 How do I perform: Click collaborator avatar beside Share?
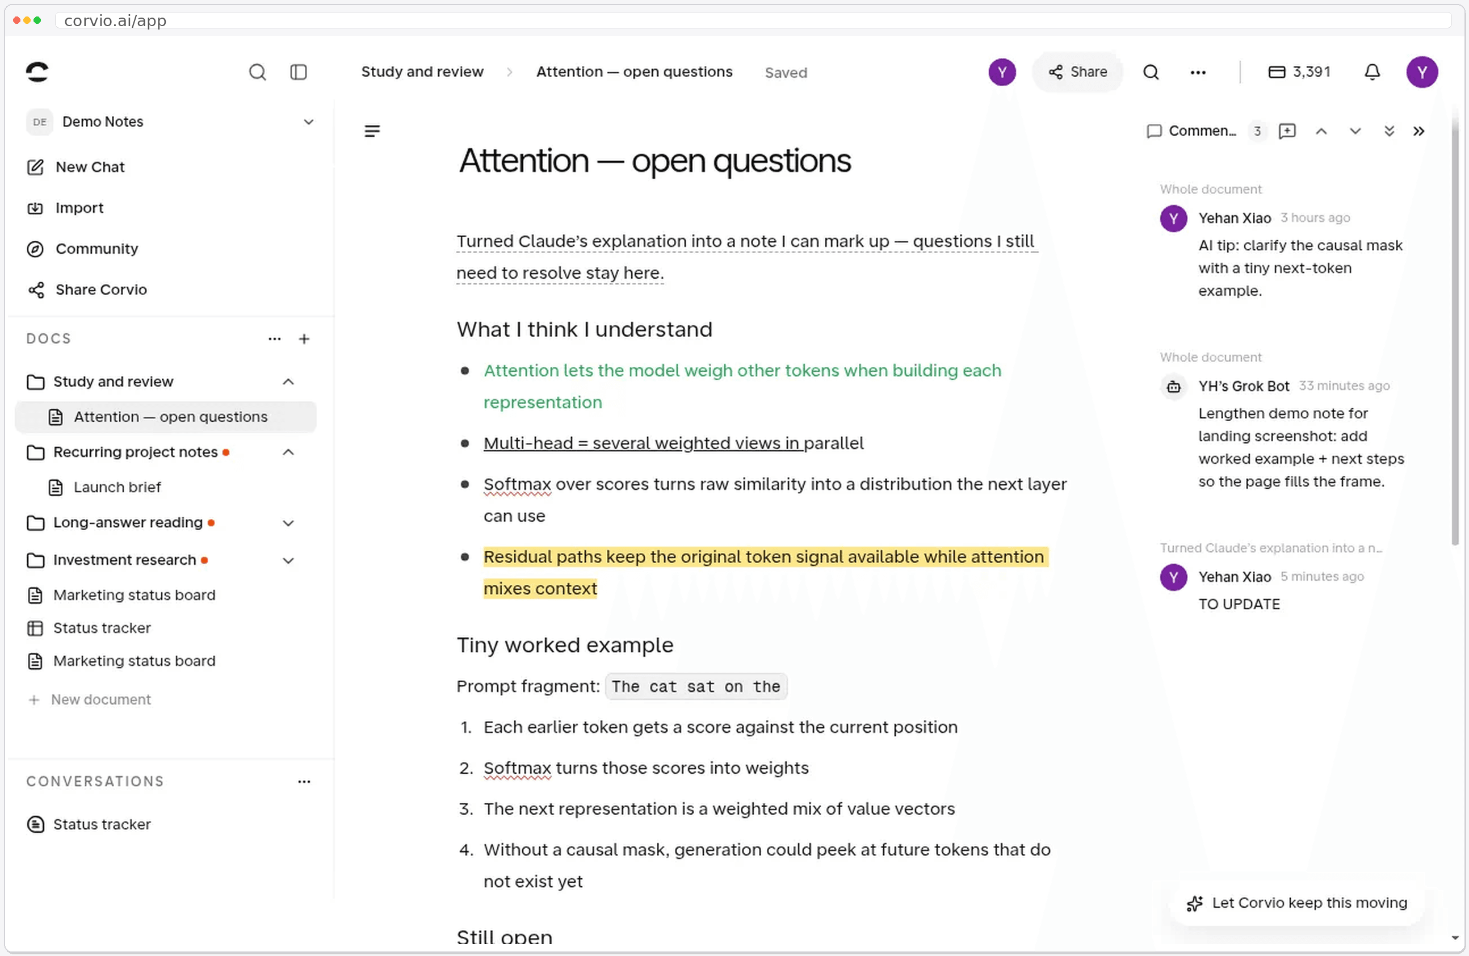pos(1002,72)
